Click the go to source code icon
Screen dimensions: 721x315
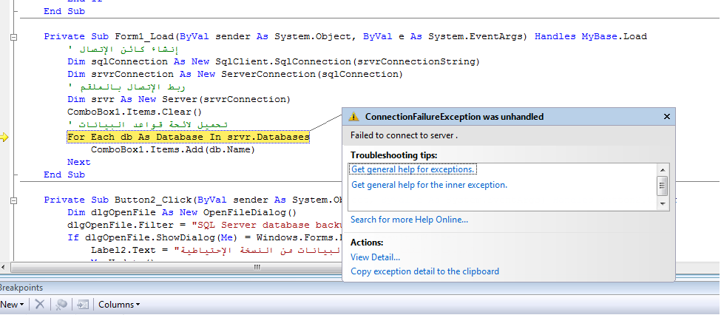82,304
